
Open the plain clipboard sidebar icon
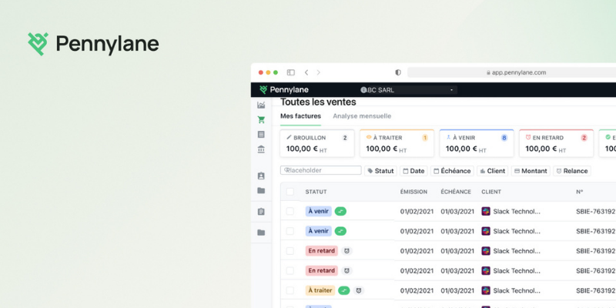pyautogui.click(x=261, y=212)
